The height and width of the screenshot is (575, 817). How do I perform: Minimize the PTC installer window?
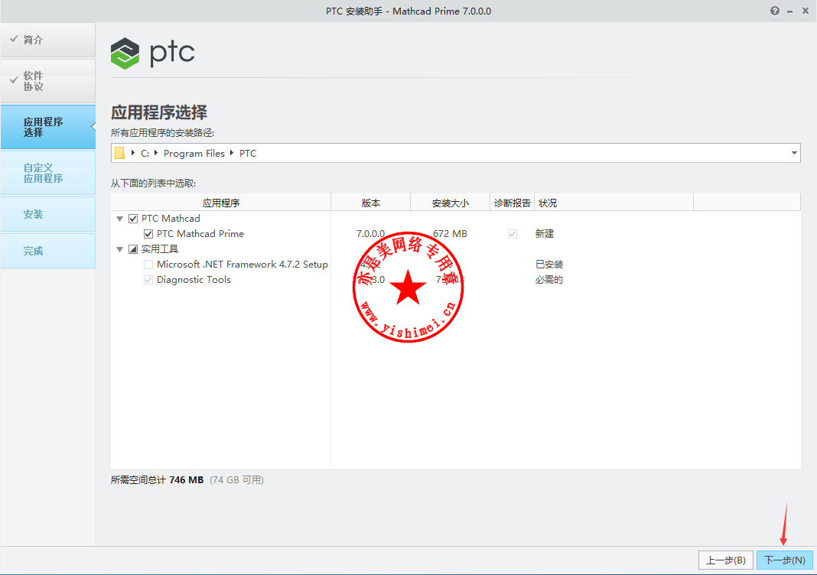[790, 11]
